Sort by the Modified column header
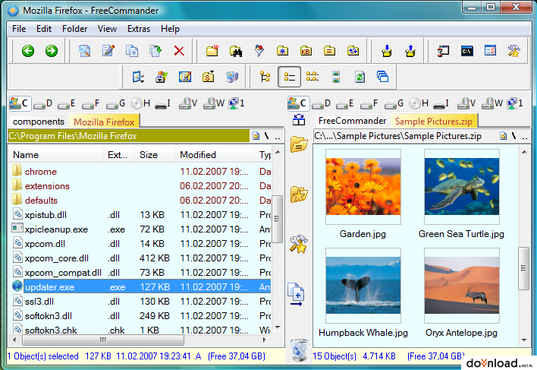The height and width of the screenshot is (370, 537). pos(198,155)
